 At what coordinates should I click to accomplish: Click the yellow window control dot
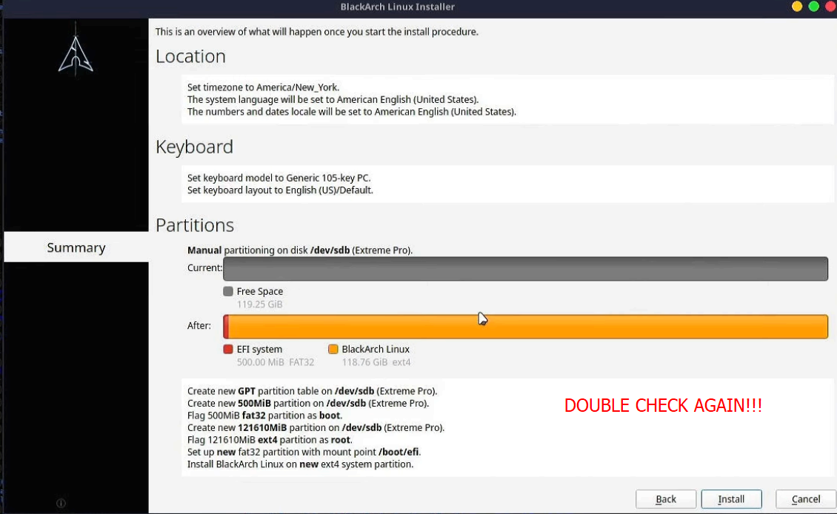click(796, 6)
